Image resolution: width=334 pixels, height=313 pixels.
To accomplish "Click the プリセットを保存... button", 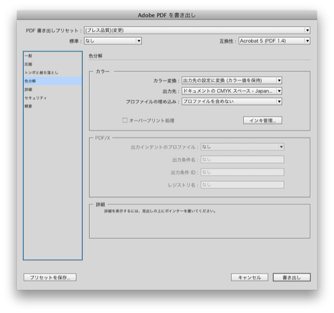I will click(x=50, y=277).
